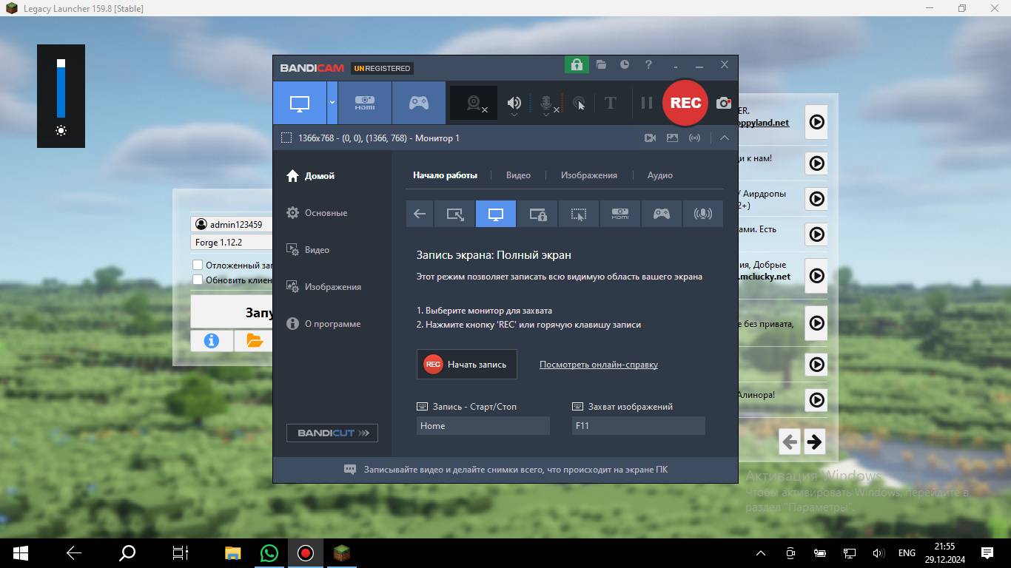Click the select area dashed rectangle icon
This screenshot has width=1011, height=568.
[286, 138]
